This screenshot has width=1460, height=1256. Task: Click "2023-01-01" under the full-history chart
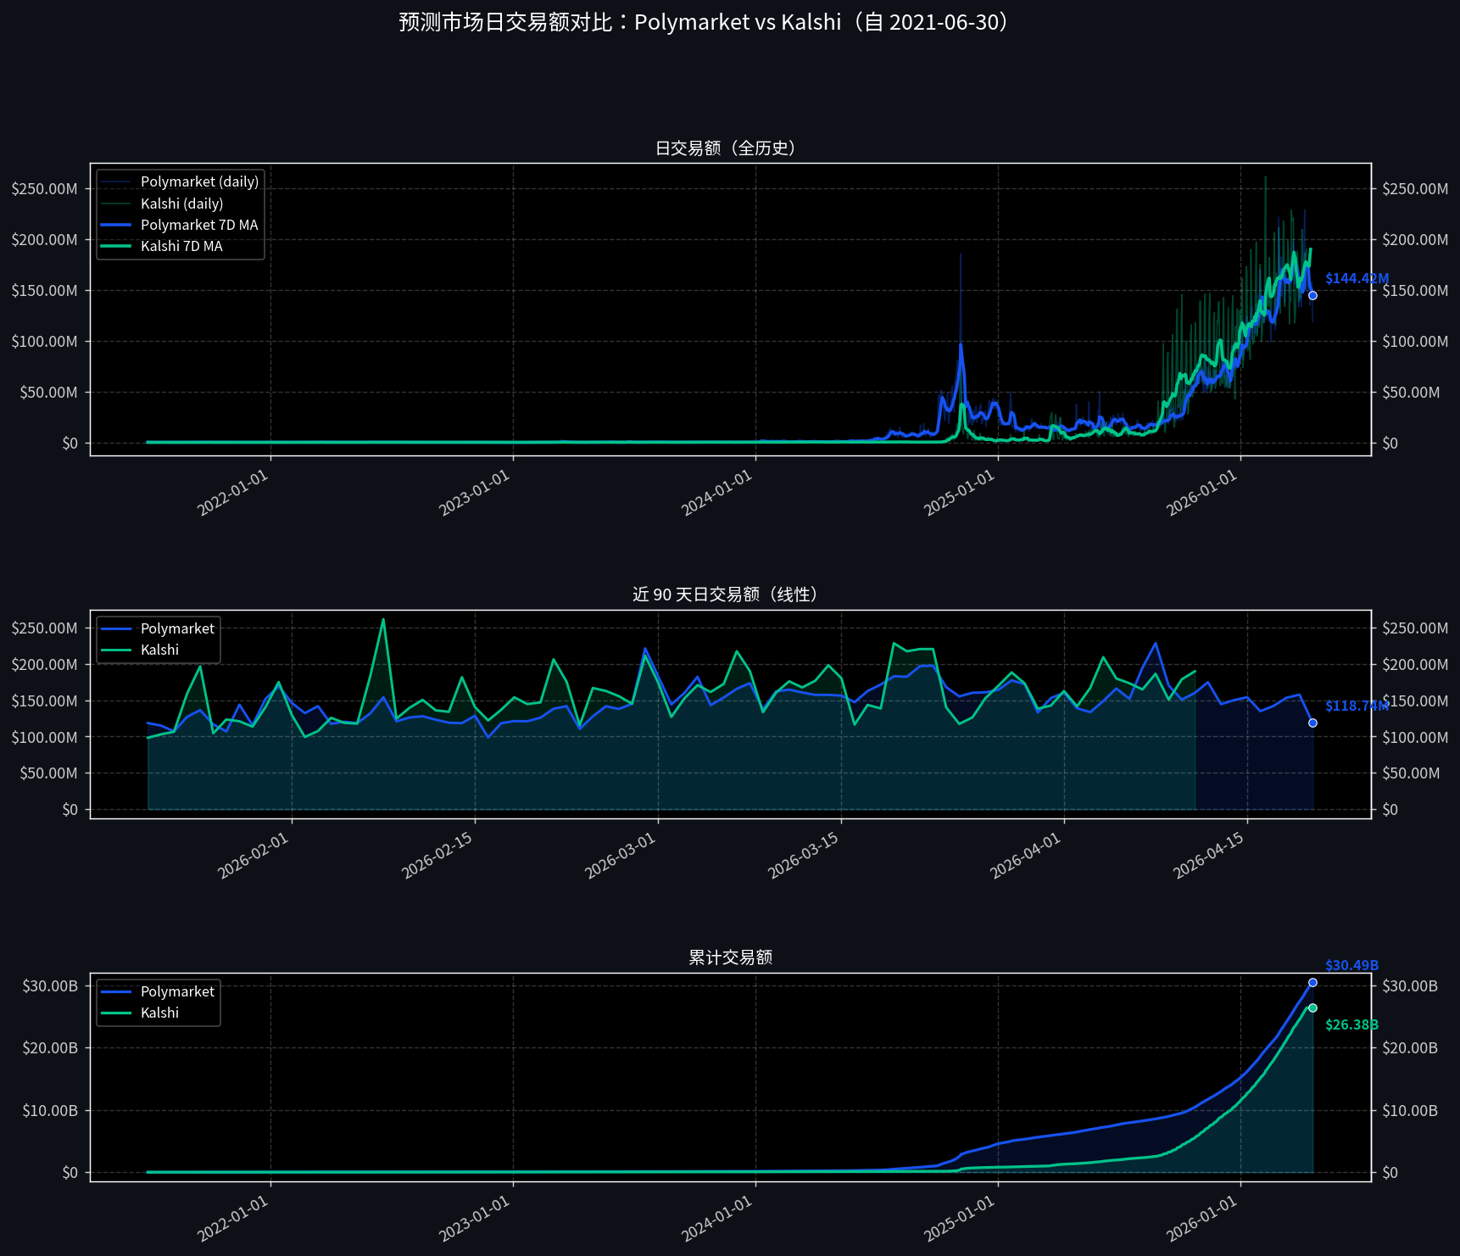point(475,492)
